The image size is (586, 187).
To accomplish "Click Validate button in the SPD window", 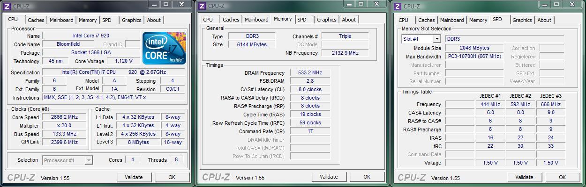I will click(x=524, y=177).
